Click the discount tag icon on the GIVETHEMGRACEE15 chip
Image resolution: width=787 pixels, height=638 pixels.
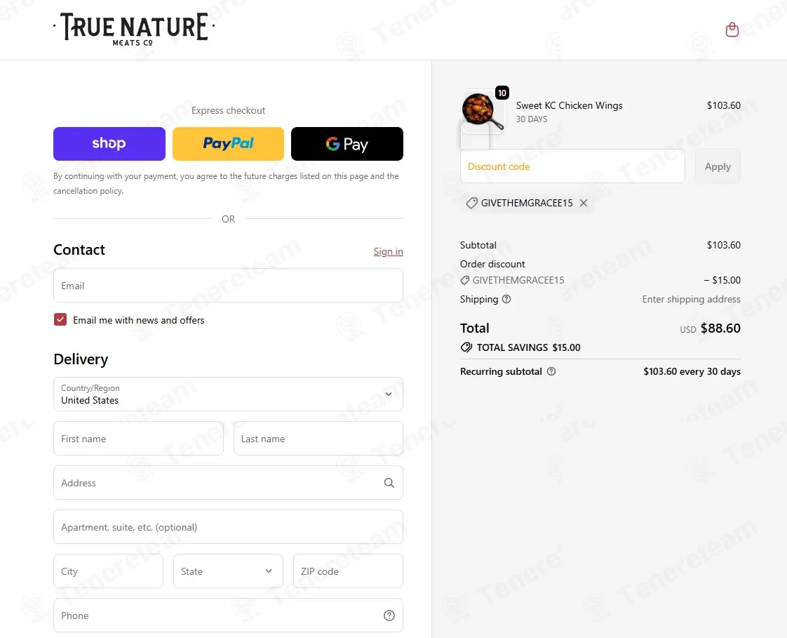coord(471,203)
